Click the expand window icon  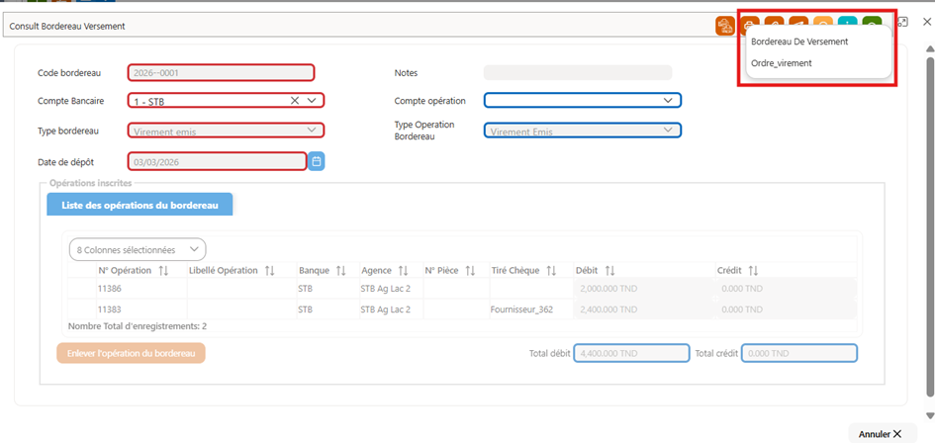(x=902, y=22)
